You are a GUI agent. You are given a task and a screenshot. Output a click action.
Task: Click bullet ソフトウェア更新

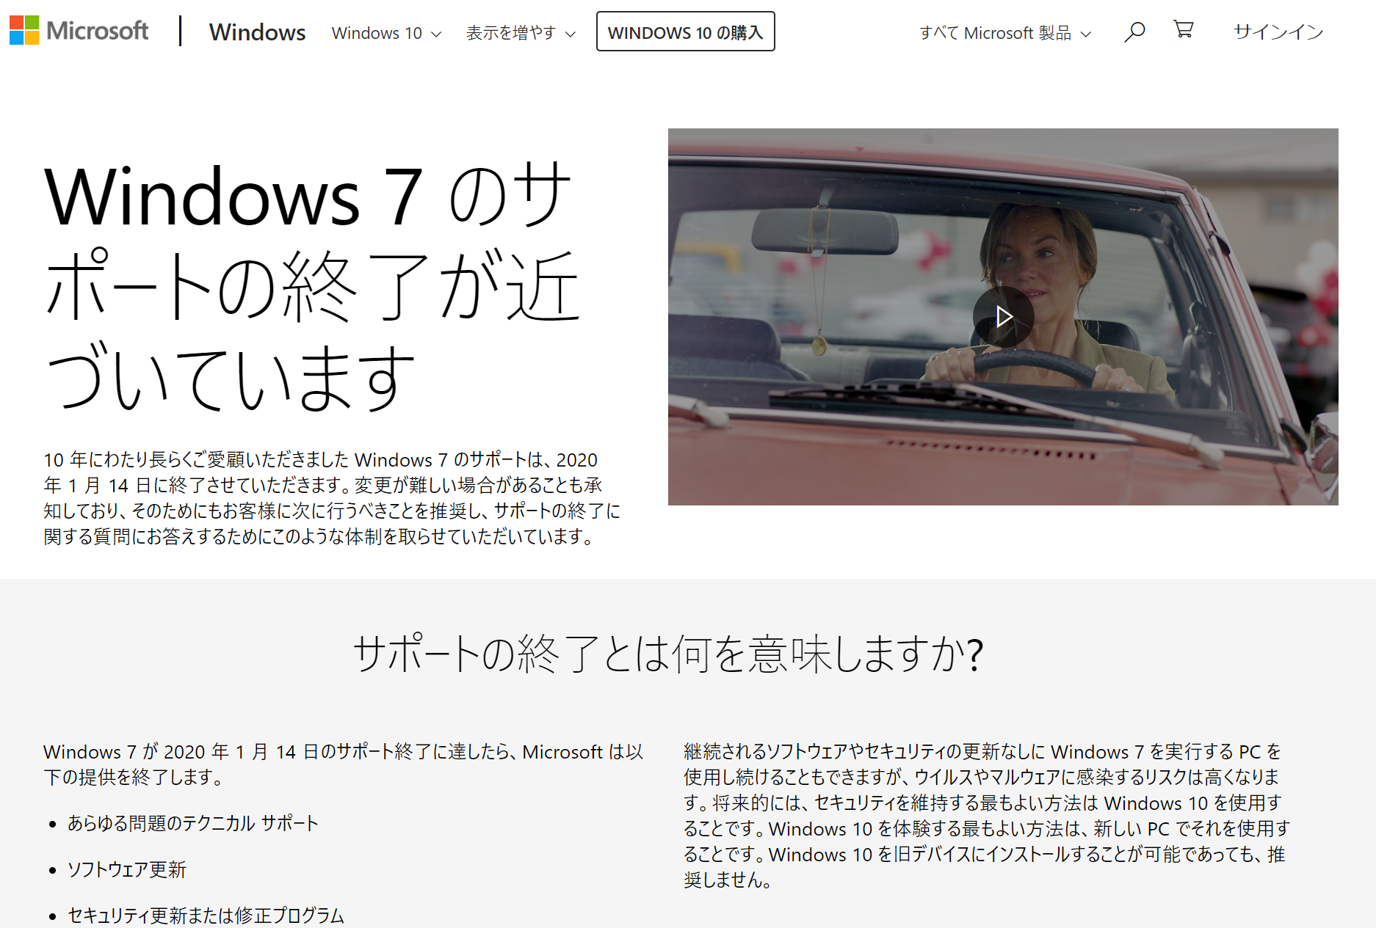[x=127, y=869]
